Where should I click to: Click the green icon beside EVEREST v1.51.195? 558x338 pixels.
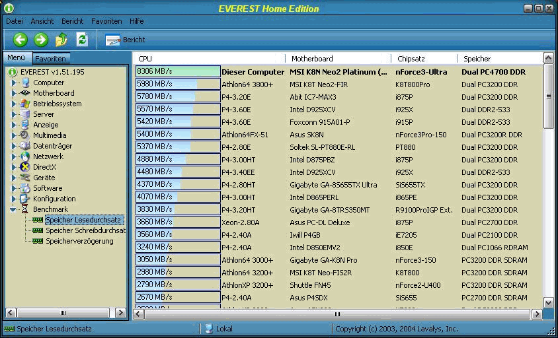point(13,72)
